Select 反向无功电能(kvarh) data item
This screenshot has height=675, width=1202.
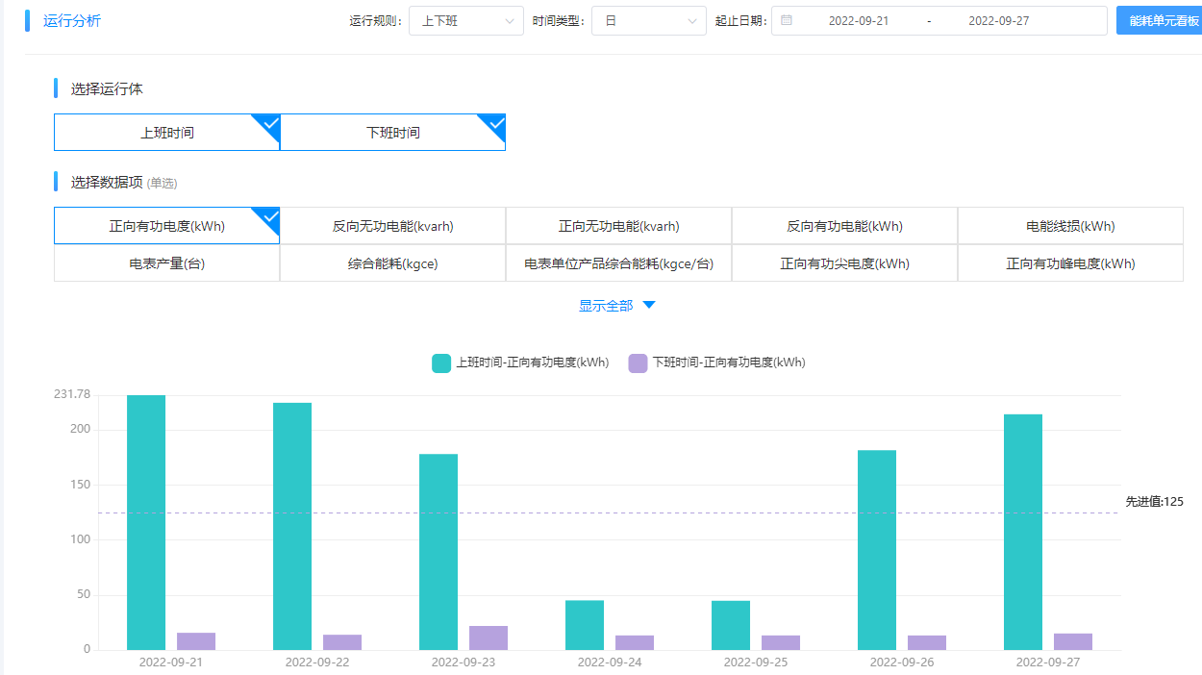click(392, 227)
